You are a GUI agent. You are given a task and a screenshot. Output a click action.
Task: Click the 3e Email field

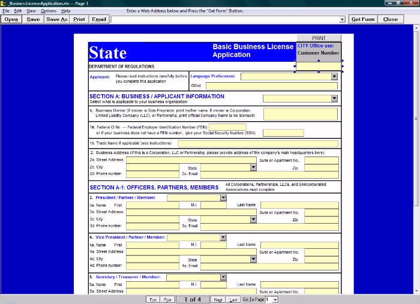click(x=269, y=227)
